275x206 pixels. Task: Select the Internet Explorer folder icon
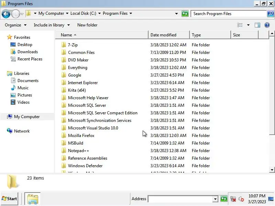(x=64, y=82)
